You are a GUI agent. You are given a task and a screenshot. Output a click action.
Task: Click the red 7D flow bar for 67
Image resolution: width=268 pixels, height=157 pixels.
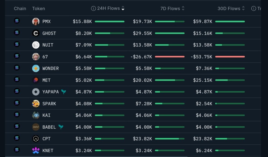(170, 57)
